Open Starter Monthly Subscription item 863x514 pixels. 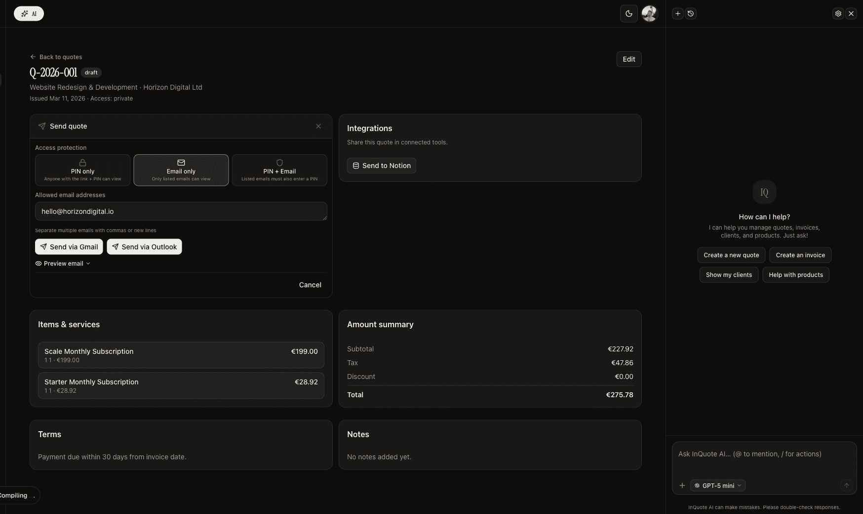click(181, 386)
